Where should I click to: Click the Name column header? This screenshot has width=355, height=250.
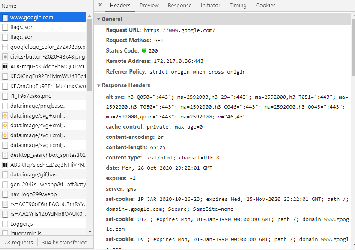pyautogui.click(x=9, y=6)
